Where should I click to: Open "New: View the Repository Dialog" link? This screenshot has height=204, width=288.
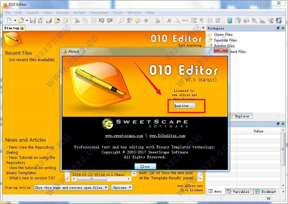30,150
